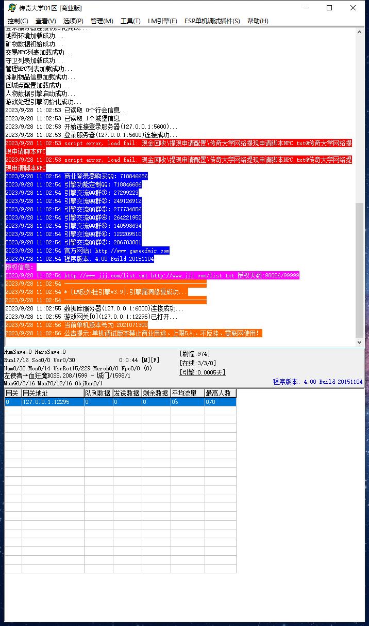Click the MonG0/3/16 MonP0/12/16 status line

(54, 383)
